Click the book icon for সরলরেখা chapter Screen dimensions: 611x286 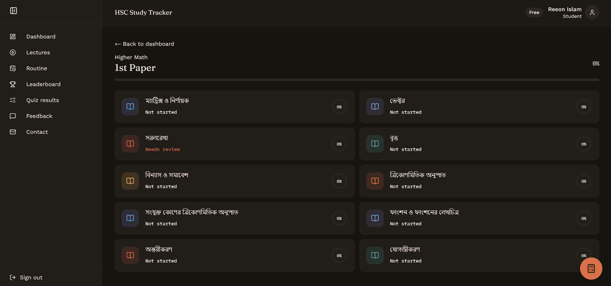pyautogui.click(x=130, y=144)
